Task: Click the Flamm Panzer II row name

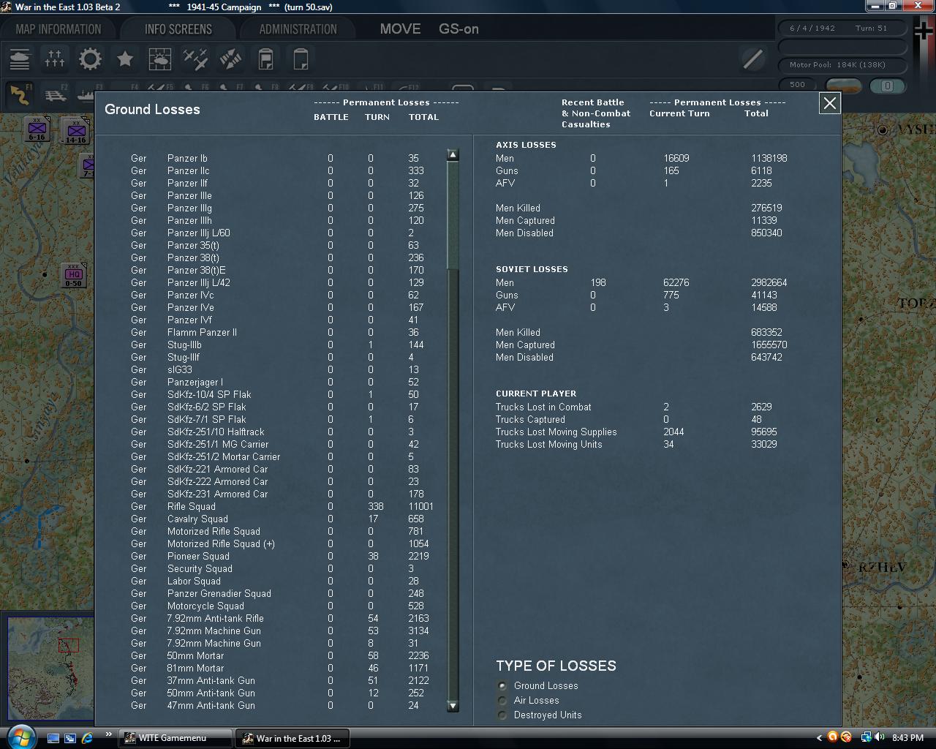Action: coord(202,332)
